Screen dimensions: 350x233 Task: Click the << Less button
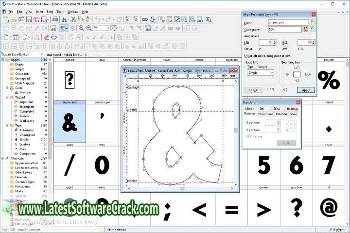click(x=253, y=90)
